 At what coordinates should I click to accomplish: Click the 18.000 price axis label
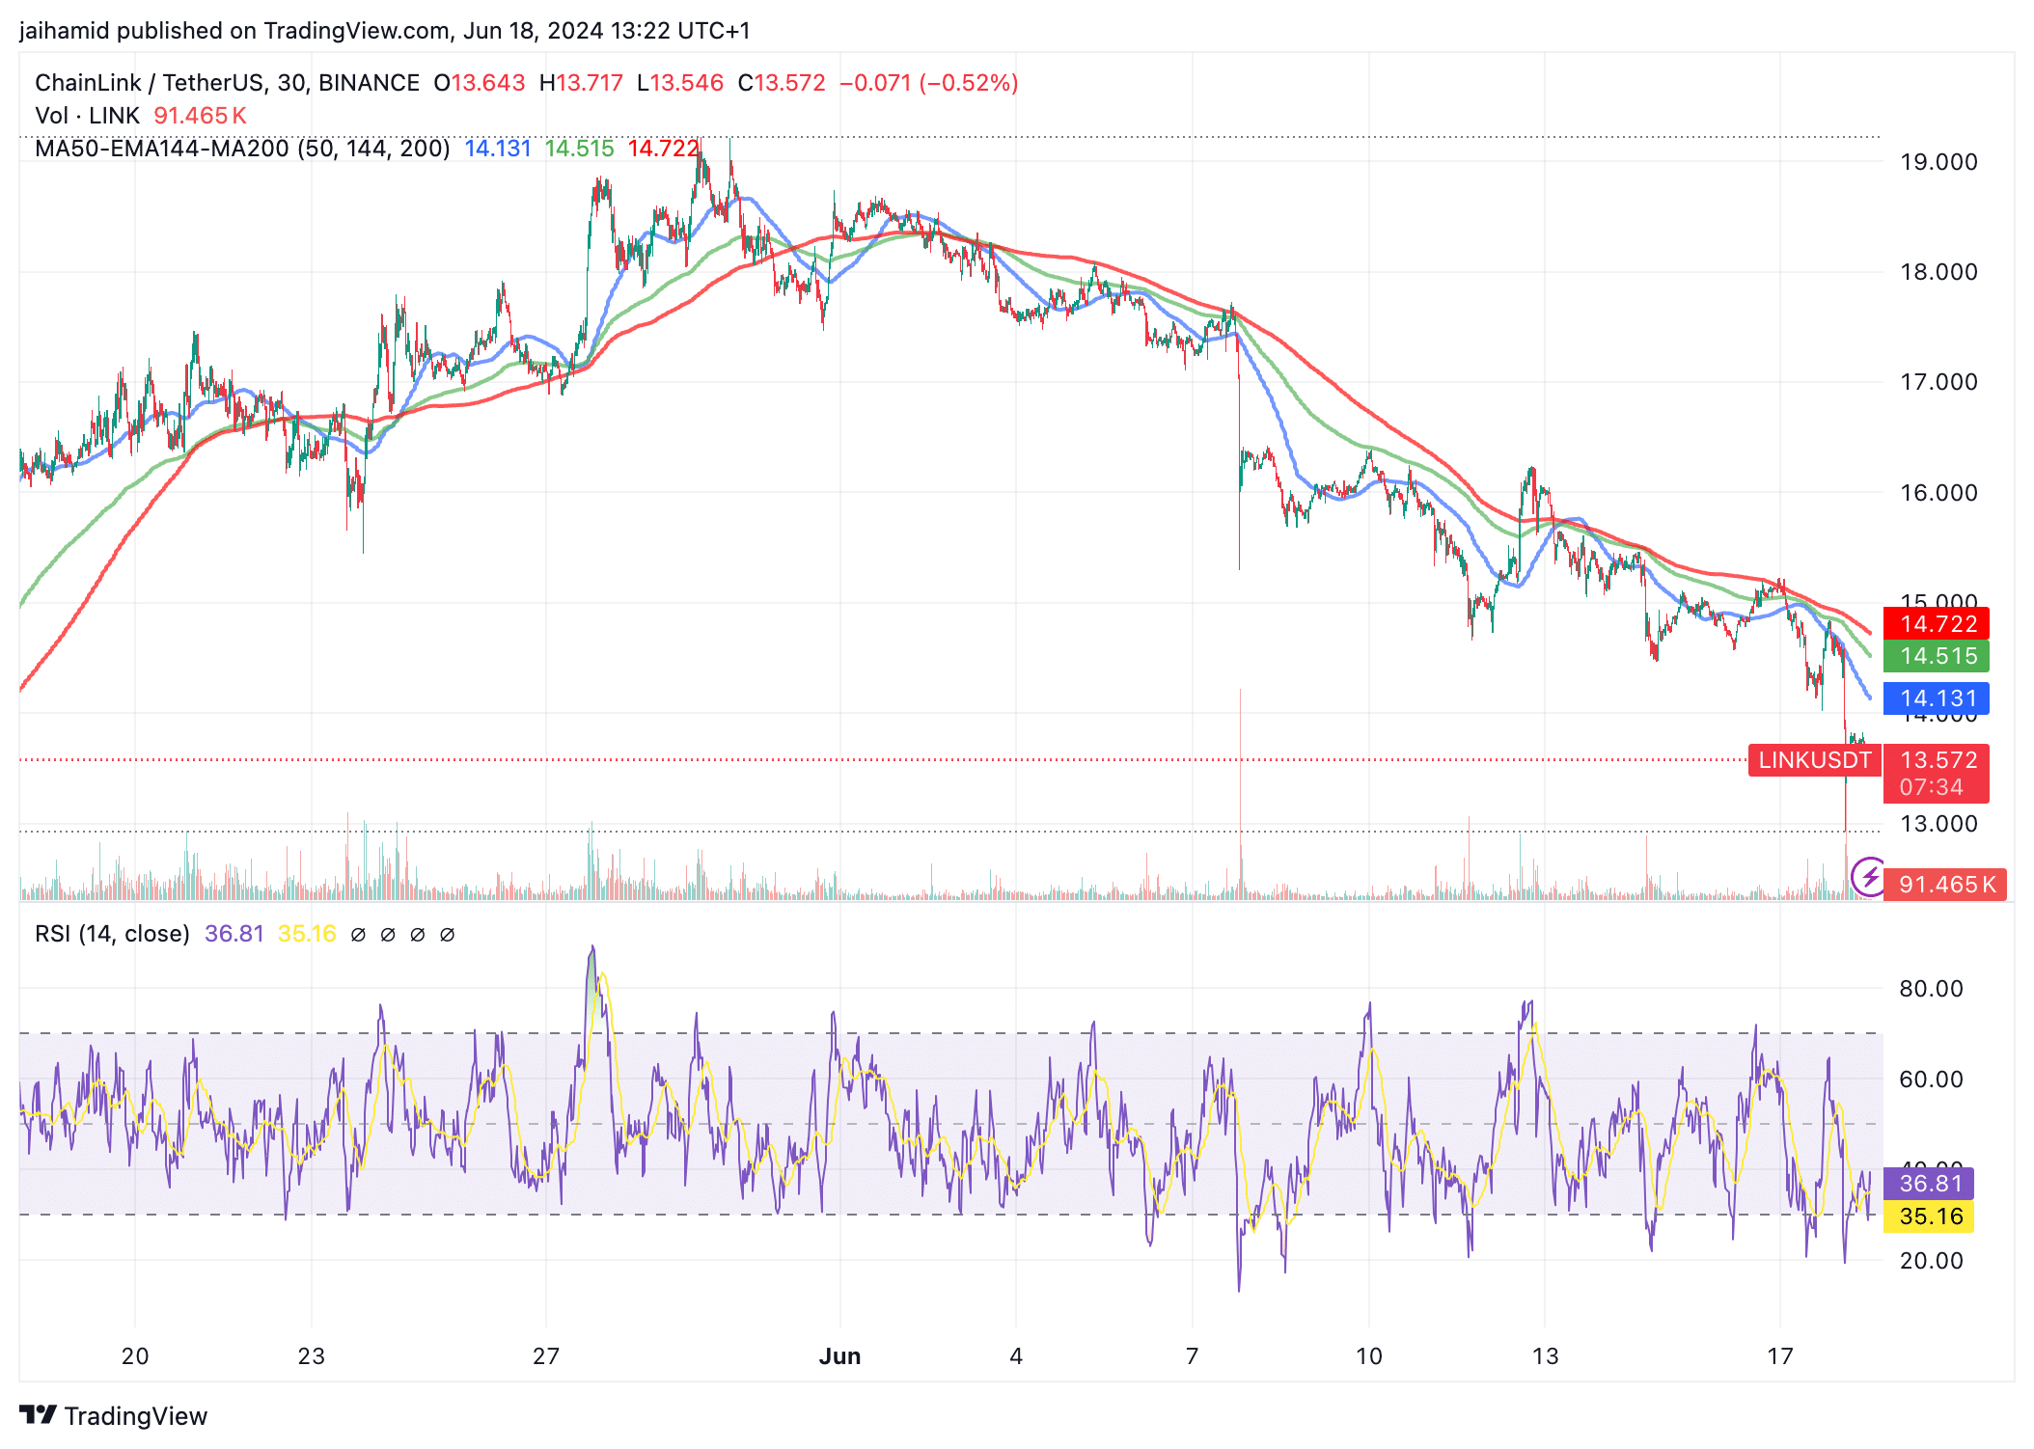point(1938,272)
